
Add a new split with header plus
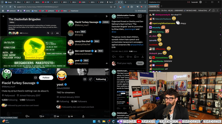(221, 10)
